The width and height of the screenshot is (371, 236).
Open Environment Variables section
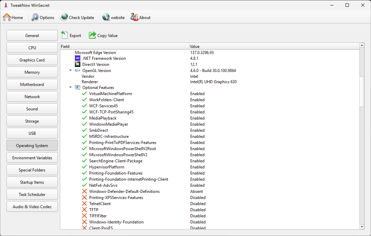pos(32,158)
